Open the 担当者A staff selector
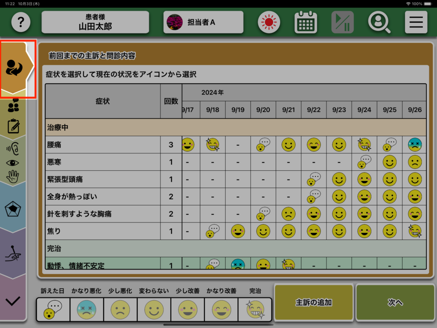The image size is (437, 328). 203,22
